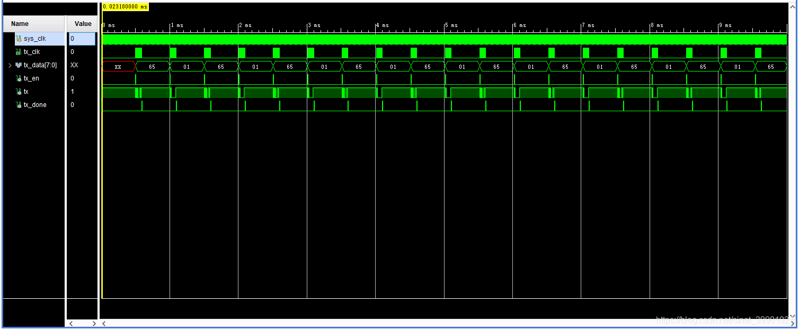The image size is (799, 330).
Task: Click the tx_data value XX in Value column
Action: tap(74, 65)
